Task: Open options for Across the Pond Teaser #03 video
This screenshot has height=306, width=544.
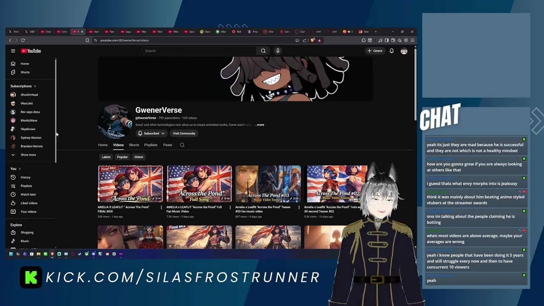Action: (299, 207)
